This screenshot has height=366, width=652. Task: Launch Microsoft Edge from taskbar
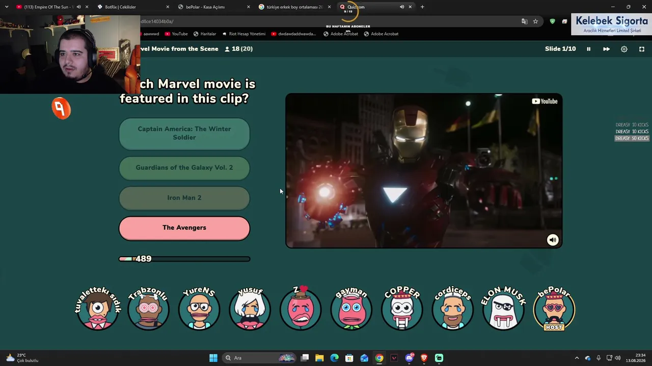click(x=334, y=358)
